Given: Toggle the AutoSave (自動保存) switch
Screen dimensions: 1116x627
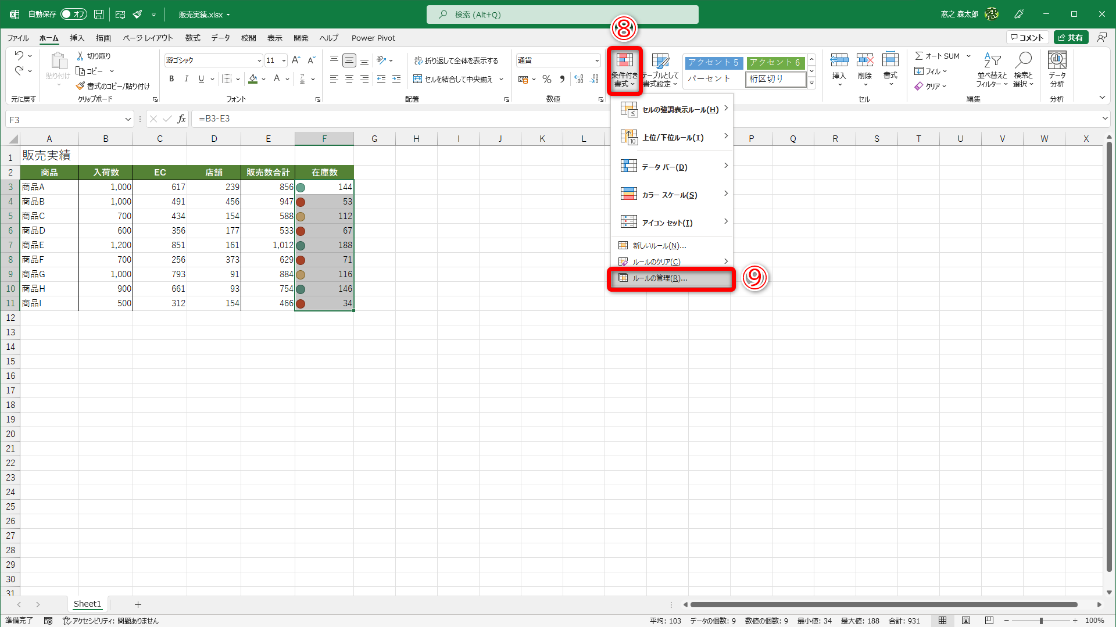Looking at the screenshot, I should pos(74,15).
